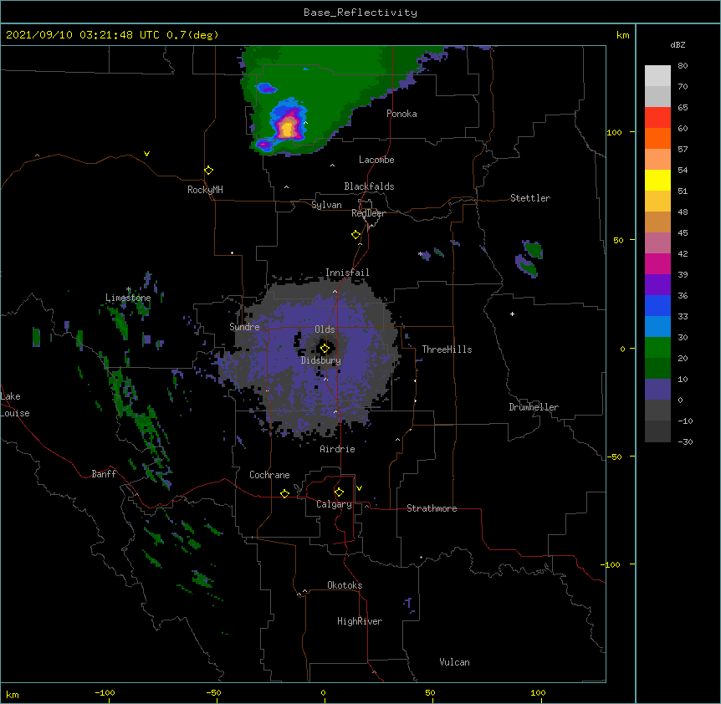Click the white cross marker west of Drumheller

coord(512,314)
